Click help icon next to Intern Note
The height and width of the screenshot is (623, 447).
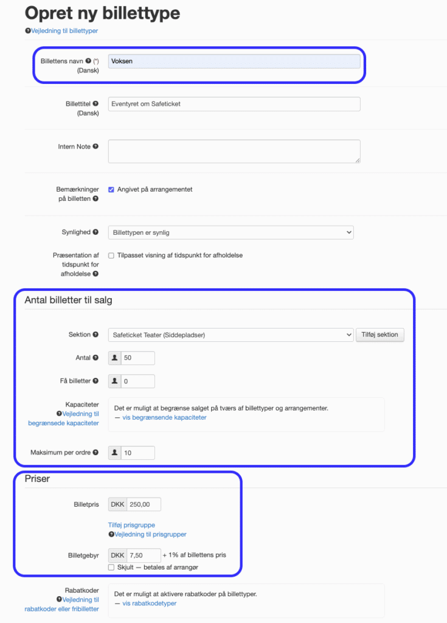[x=95, y=147]
